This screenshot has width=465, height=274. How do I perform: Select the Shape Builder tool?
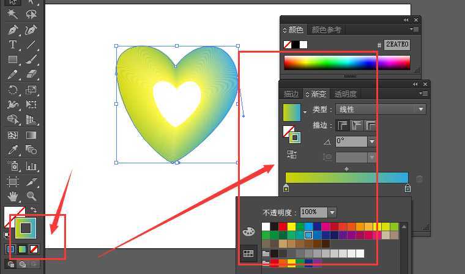point(12,119)
